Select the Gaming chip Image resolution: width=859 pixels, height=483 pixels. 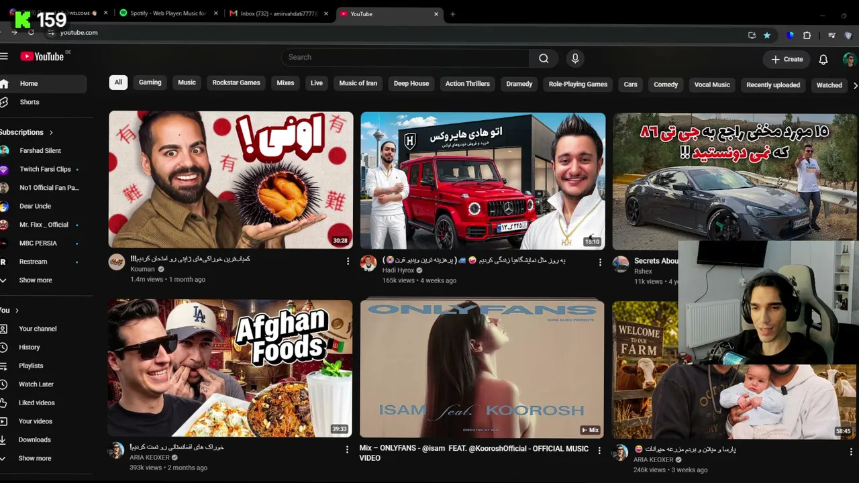click(x=150, y=83)
